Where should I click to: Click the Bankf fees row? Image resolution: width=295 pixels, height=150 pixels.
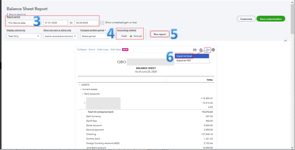tap(146, 121)
